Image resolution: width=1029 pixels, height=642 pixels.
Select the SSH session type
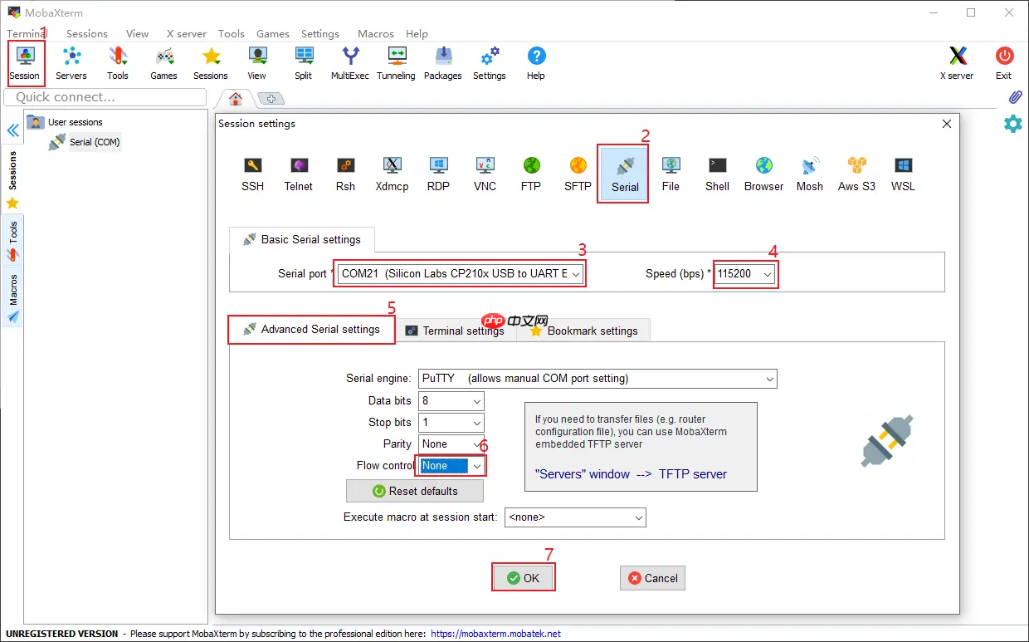[x=253, y=174]
